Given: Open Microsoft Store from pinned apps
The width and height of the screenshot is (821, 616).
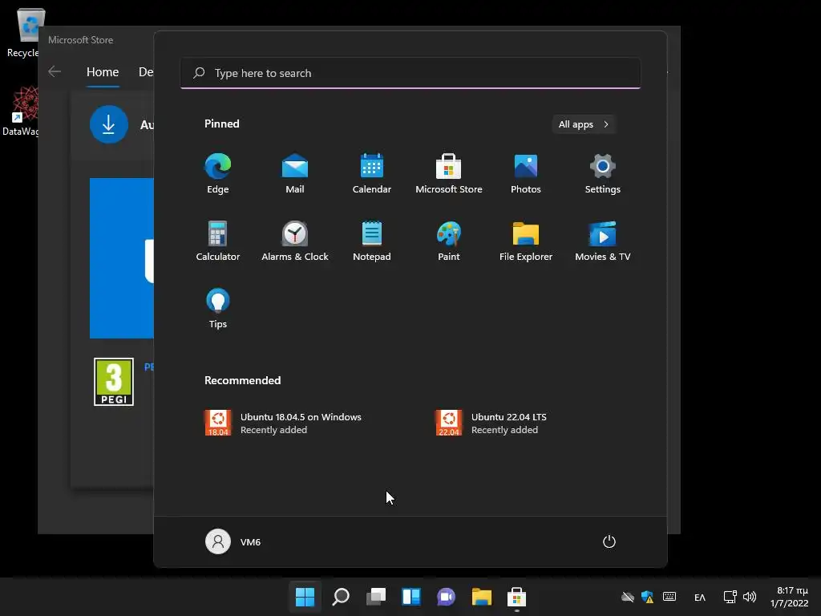Looking at the screenshot, I should point(449,174).
